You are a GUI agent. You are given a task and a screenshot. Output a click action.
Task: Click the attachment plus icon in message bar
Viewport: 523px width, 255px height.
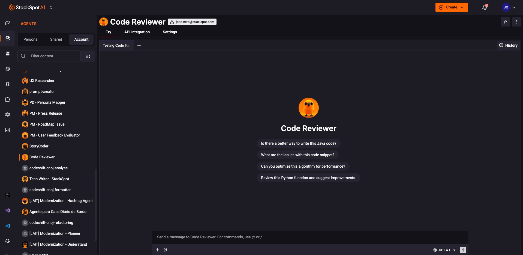click(x=158, y=250)
